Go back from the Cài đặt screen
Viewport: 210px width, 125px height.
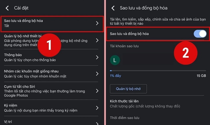[7, 8]
